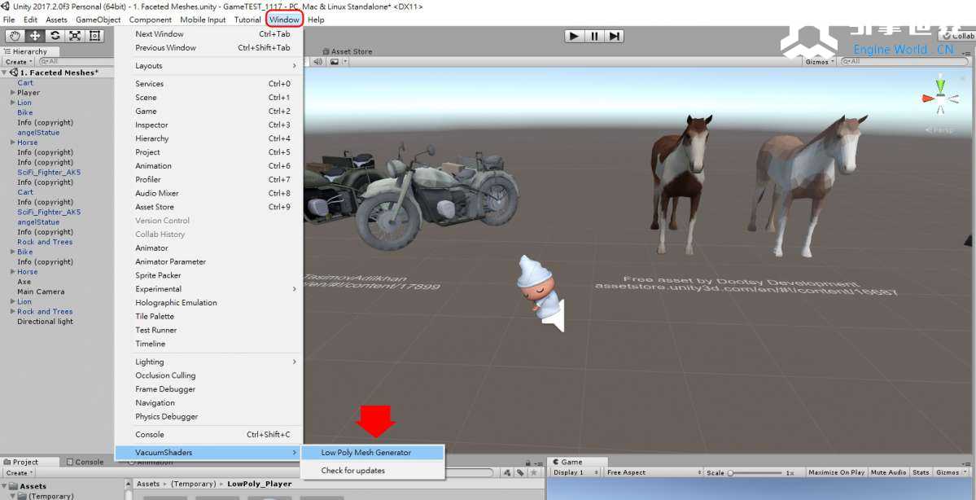
Task: Select first angelStatue in Hierarchy
Action: 38,132
